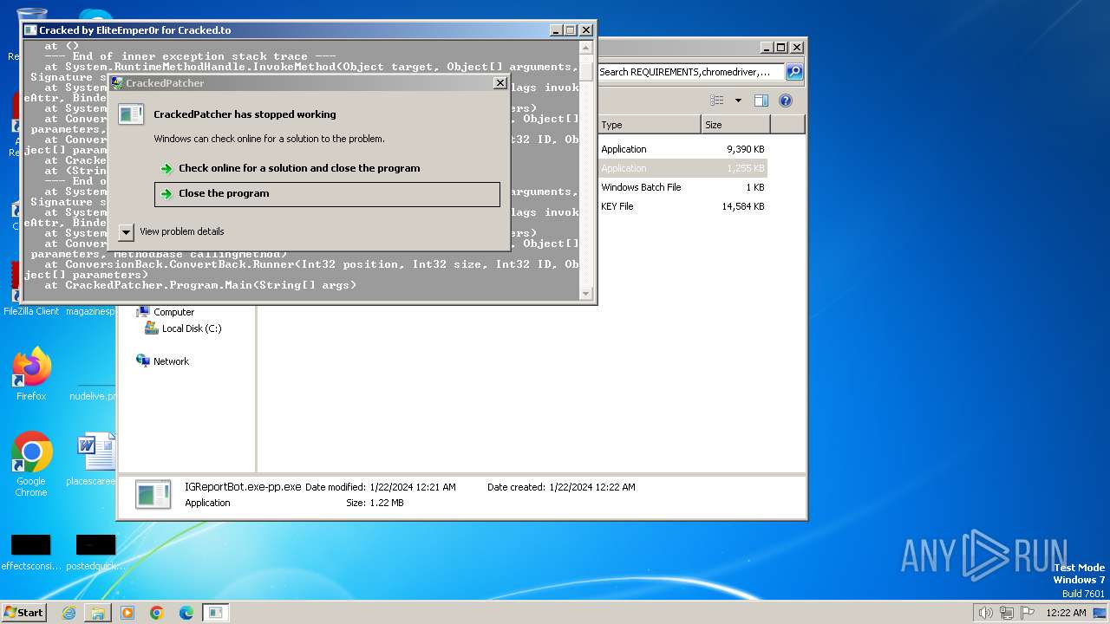Open the placescareer Word document icon

(x=95, y=459)
